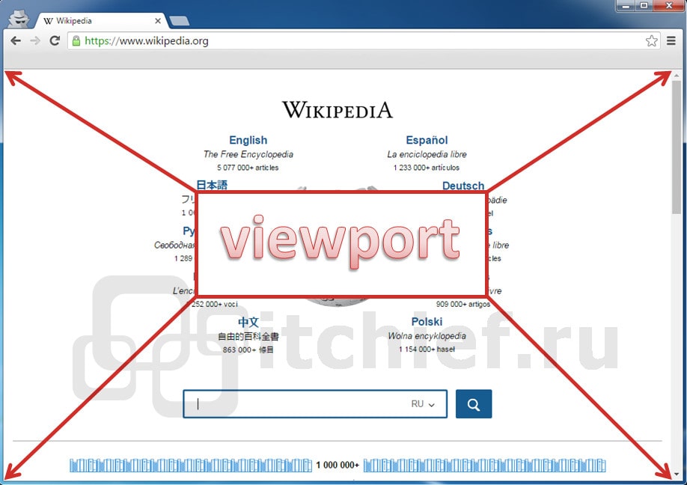Open a new tab
This screenshot has height=485, width=687.
tap(179, 21)
